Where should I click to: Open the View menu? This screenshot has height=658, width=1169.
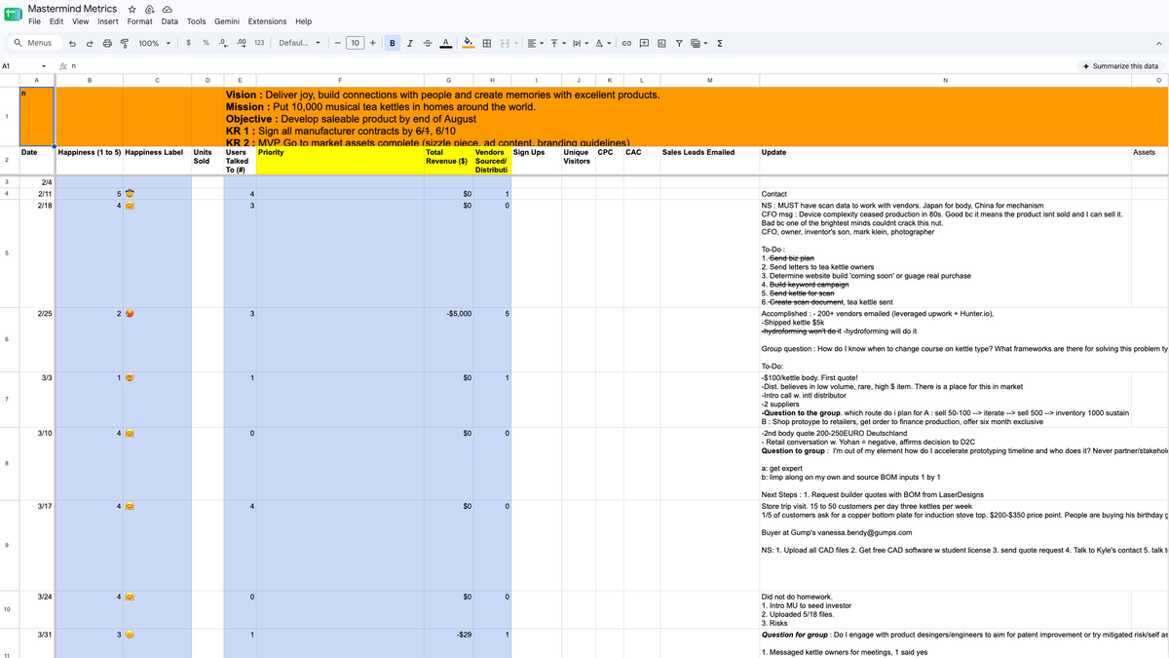(80, 21)
